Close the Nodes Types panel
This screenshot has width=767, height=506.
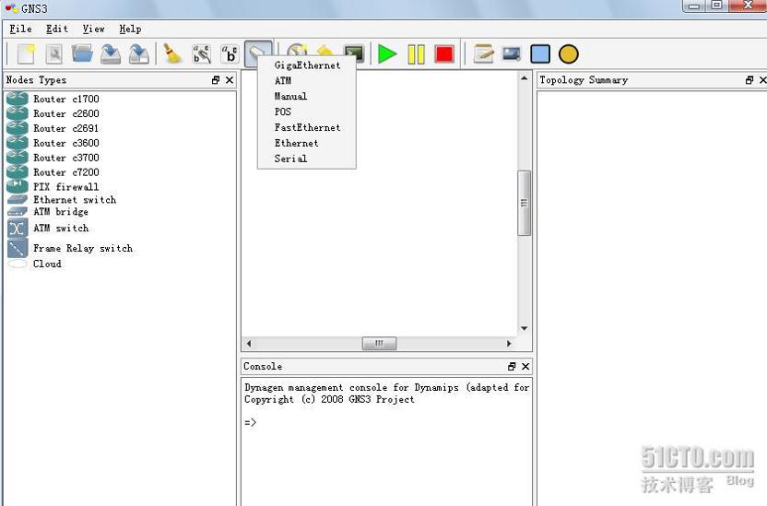(x=230, y=79)
